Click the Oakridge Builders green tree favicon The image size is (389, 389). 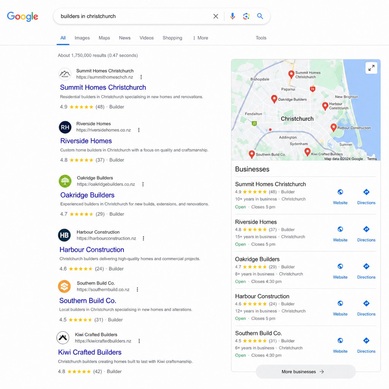tap(65, 181)
